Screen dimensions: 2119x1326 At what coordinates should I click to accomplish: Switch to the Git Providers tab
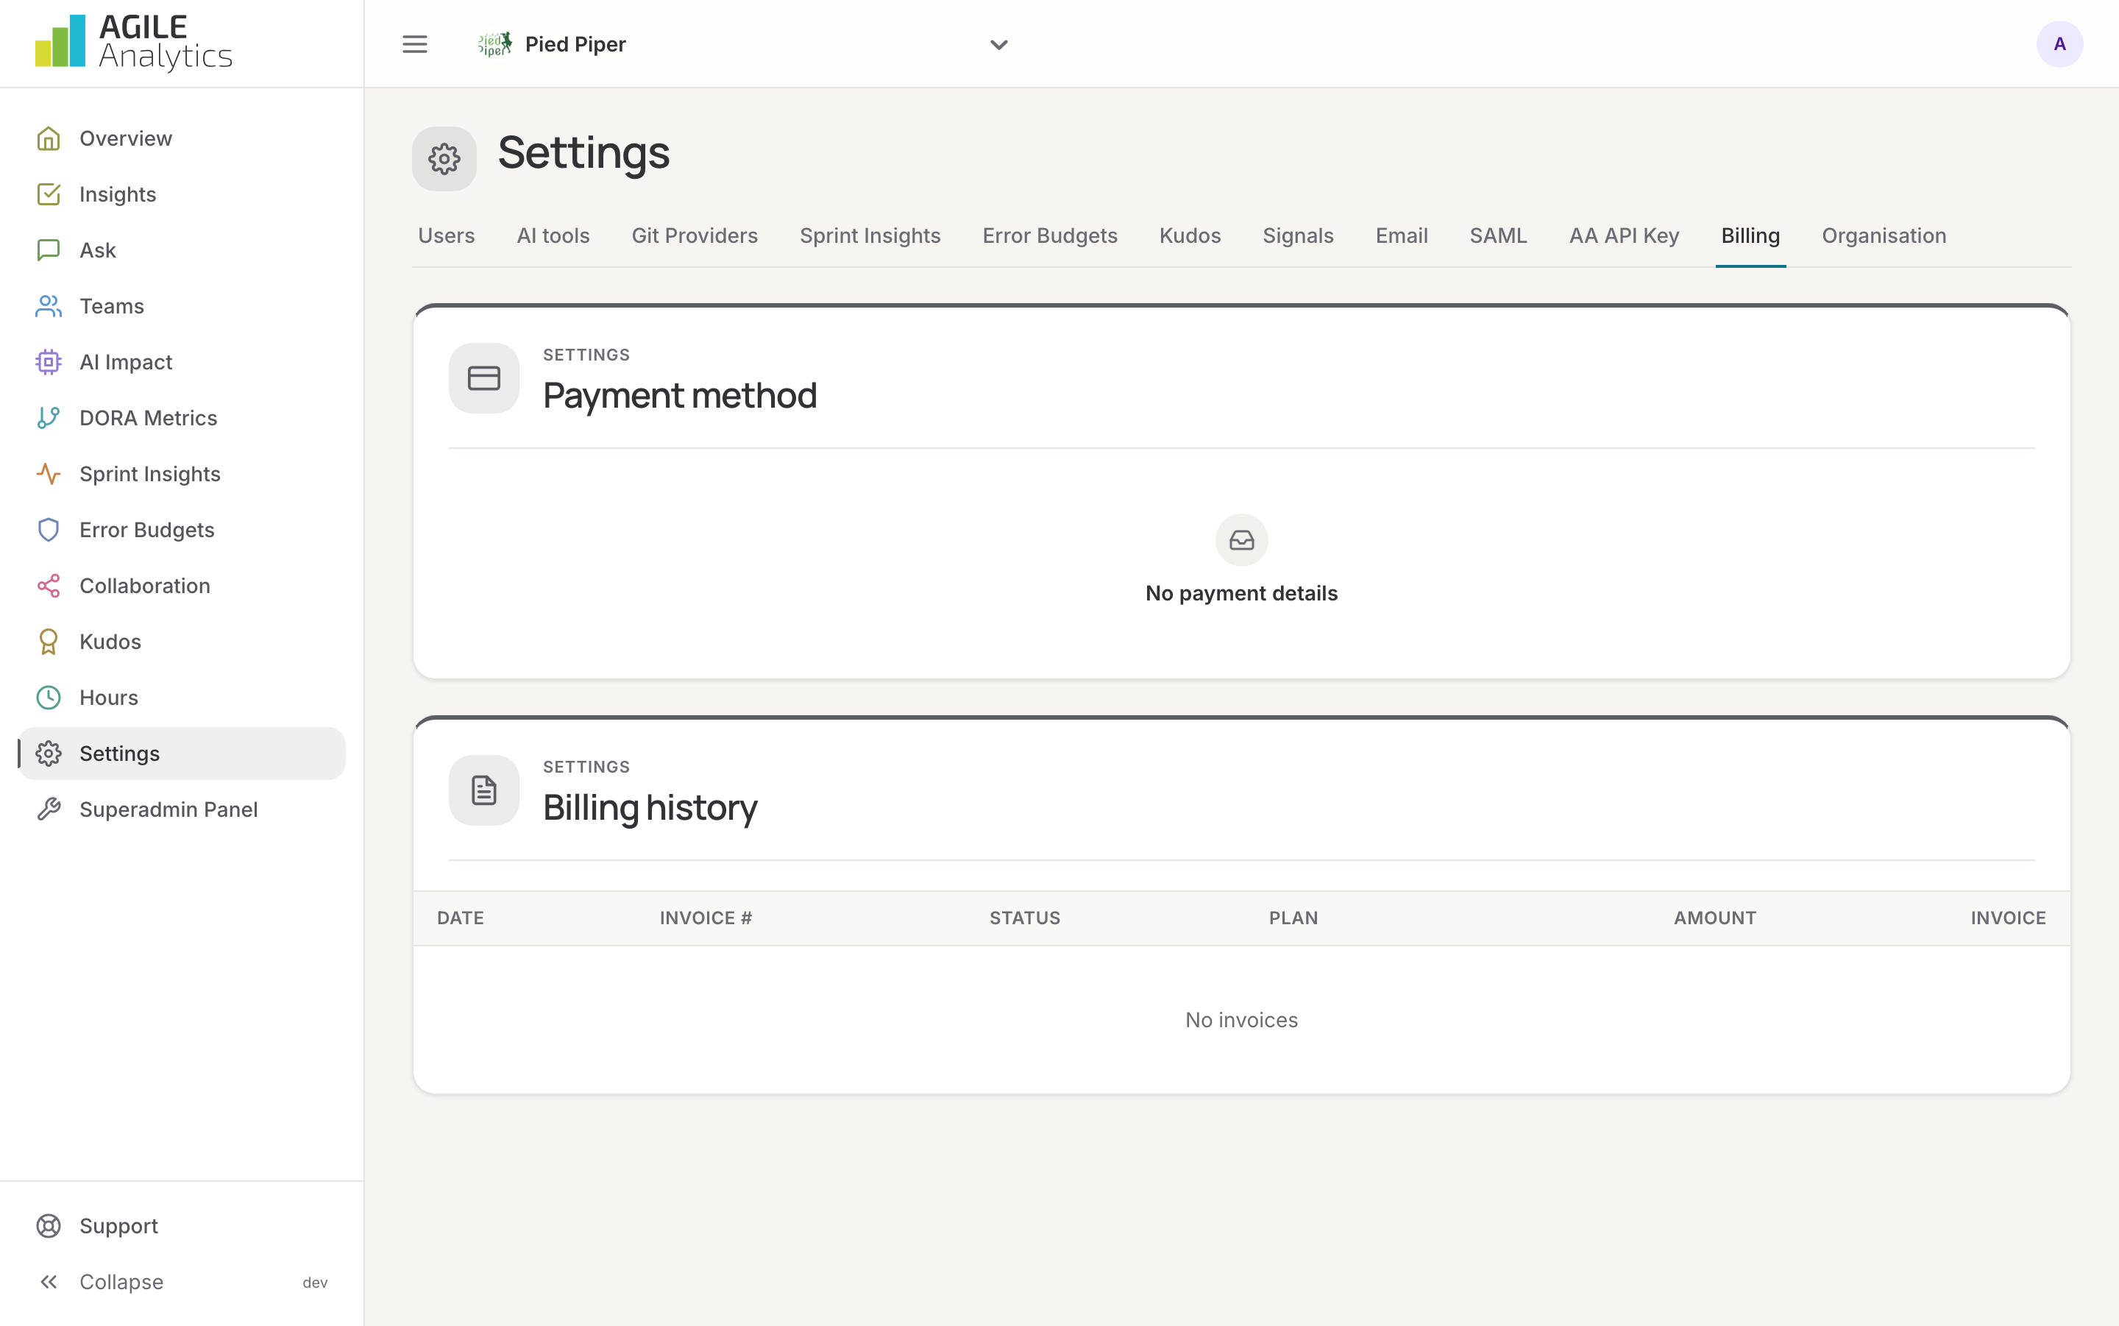pos(695,236)
